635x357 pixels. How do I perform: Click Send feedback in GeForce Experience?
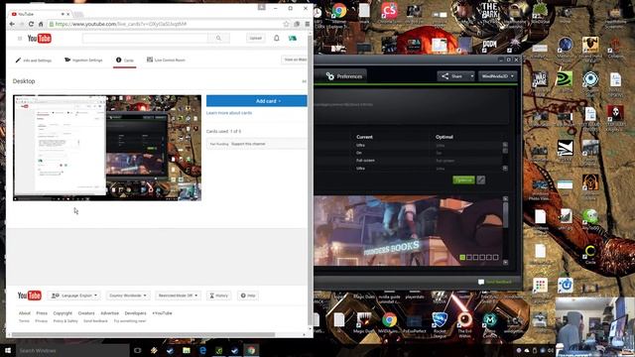495,282
